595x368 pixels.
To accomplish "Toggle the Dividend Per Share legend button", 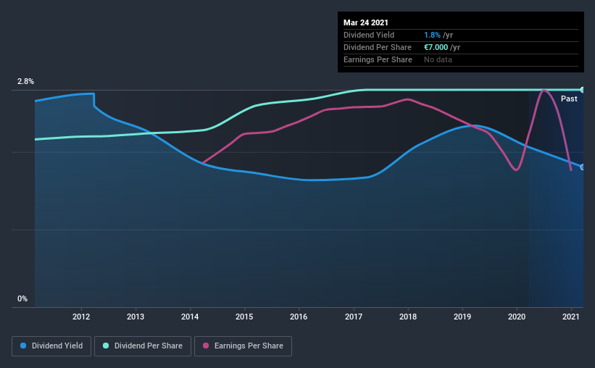I will [x=143, y=346].
